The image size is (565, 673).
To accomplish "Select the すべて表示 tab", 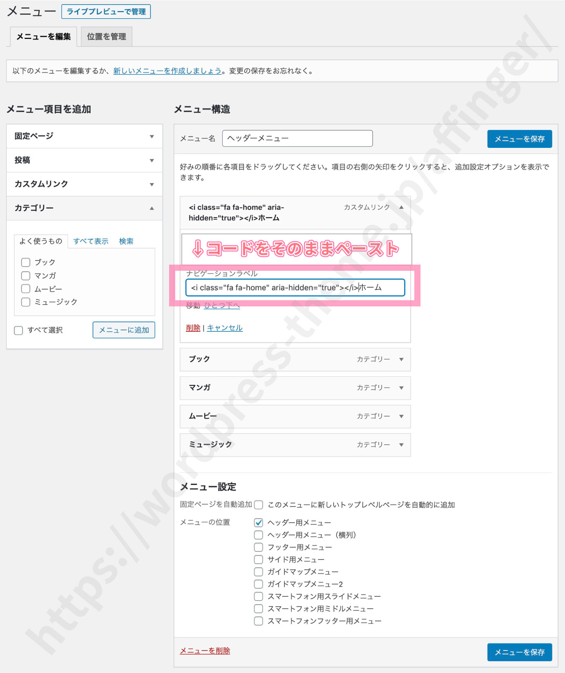I will coord(91,241).
